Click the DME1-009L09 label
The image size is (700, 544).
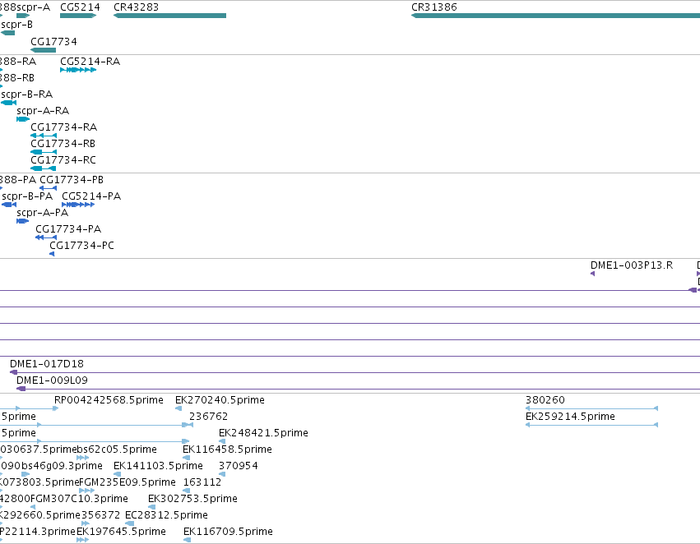[52, 380]
